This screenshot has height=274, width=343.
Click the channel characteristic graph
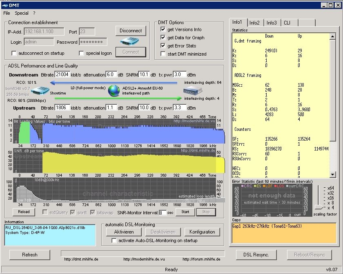pos(115,190)
